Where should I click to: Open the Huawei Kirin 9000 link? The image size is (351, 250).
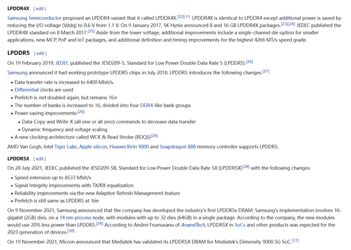[x=129, y=146]
